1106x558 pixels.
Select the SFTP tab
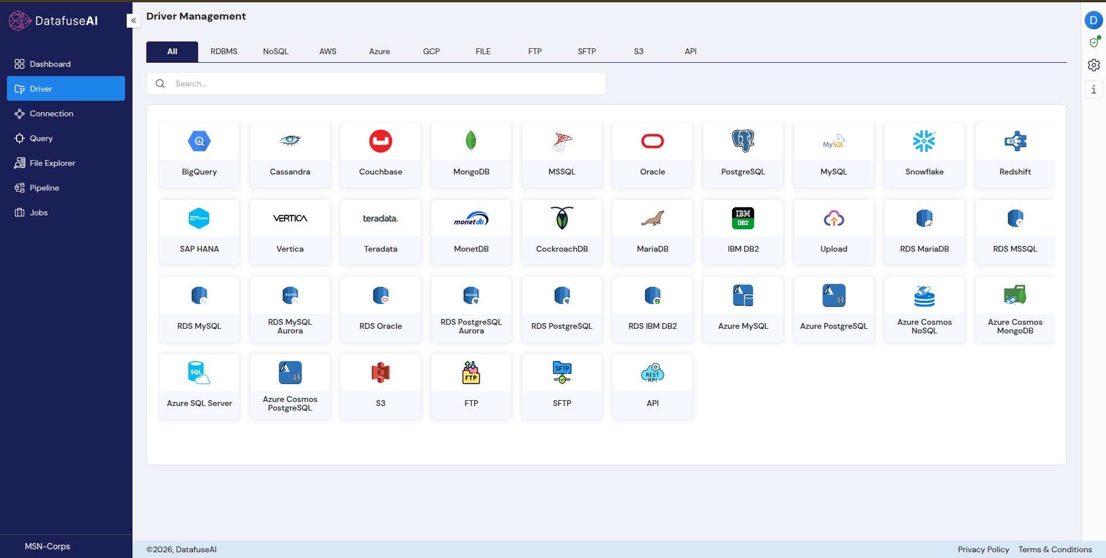(x=587, y=51)
